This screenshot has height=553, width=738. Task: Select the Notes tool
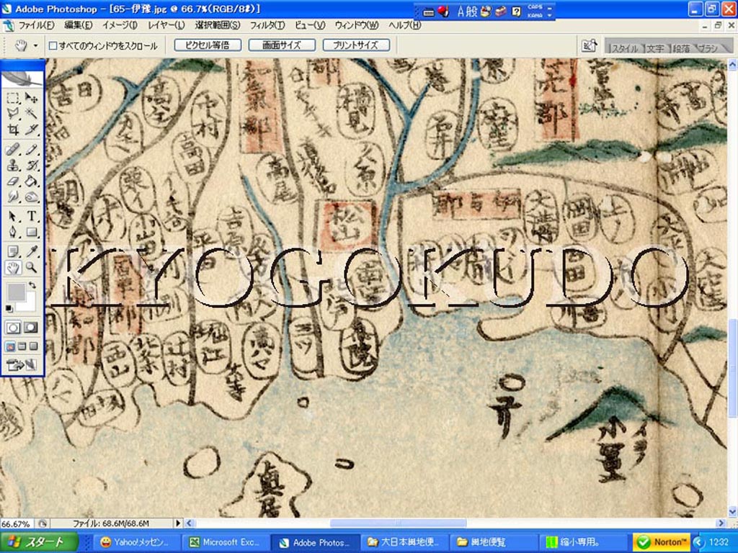pos(13,252)
